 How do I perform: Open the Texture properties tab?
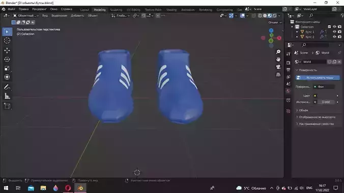[x=288, y=111]
